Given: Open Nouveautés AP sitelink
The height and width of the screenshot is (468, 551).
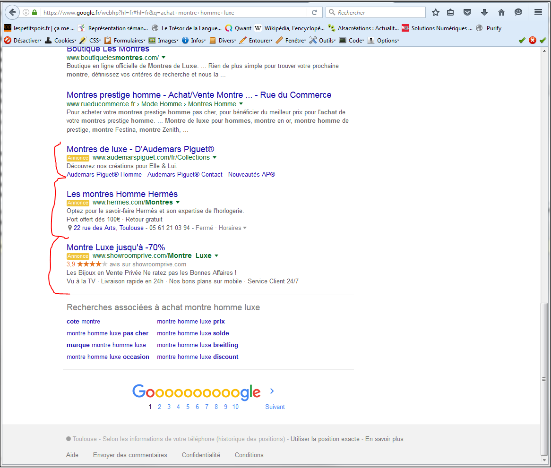Looking at the screenshot, I should [x=251, y=174].
